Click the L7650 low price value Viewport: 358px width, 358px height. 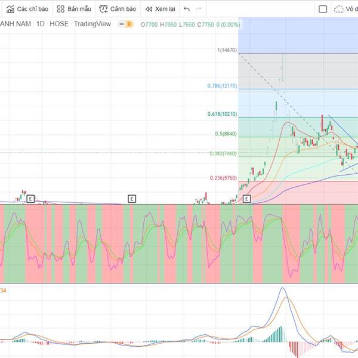187,24
